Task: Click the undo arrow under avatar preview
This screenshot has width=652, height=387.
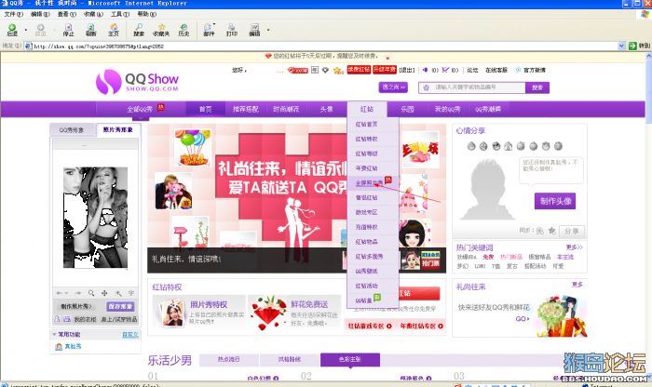Action: pos(60,293)
